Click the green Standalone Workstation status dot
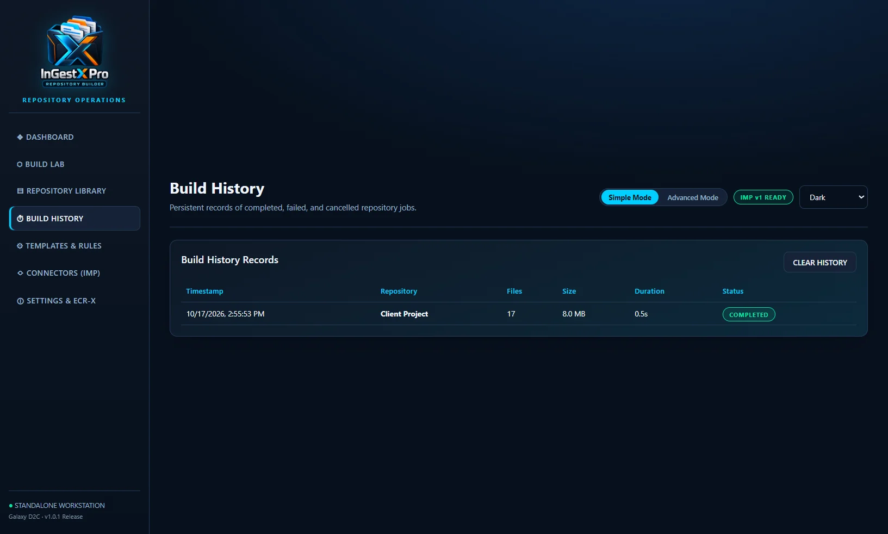This screenshot has height=534, width=888. click(x=11, y=506)
